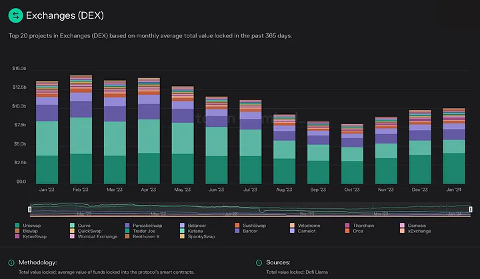Click the Jun '23 stacked bar
Image resolution: width=480 pixels, height=279 pixels.
tap(217, 140)
